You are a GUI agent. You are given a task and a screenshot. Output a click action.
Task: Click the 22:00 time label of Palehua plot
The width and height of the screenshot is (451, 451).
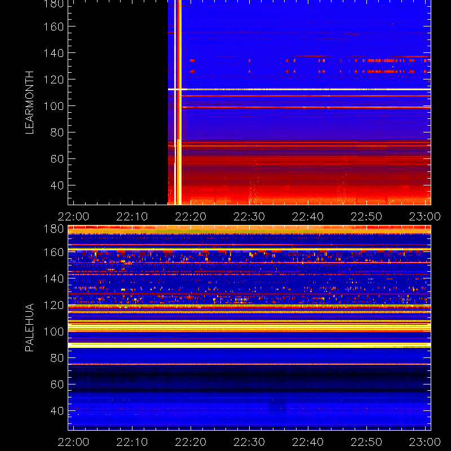74,442
